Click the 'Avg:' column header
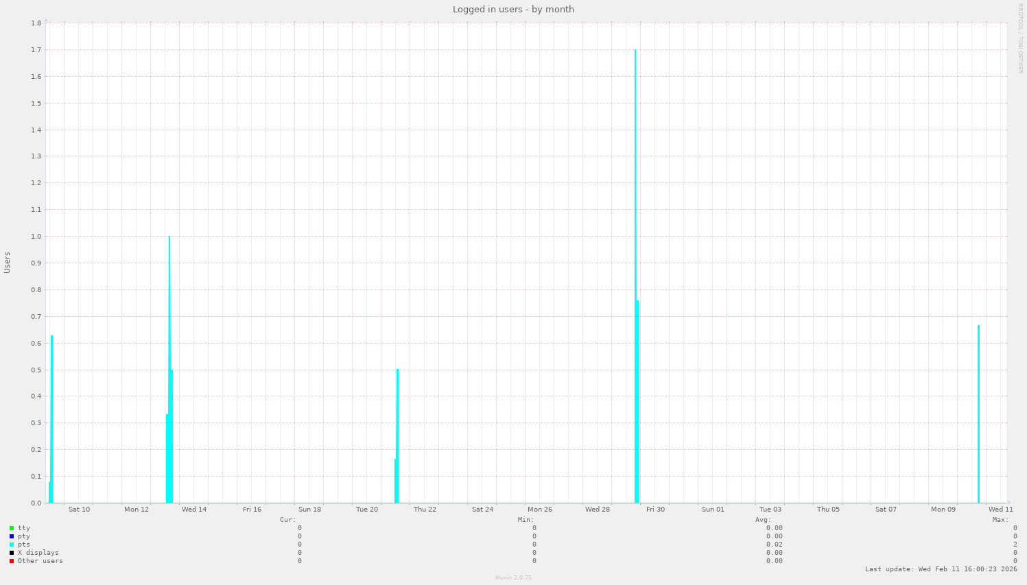The image size is (1027, 585). pos(763,520)
